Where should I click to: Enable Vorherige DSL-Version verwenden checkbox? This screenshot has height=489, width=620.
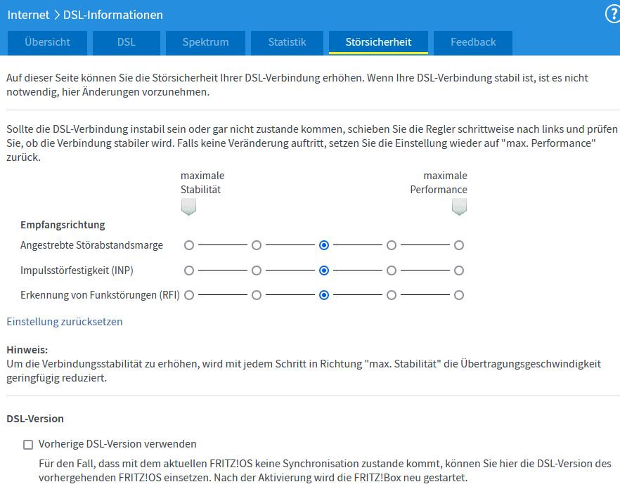pyautogui.click(x=28, y=445)
